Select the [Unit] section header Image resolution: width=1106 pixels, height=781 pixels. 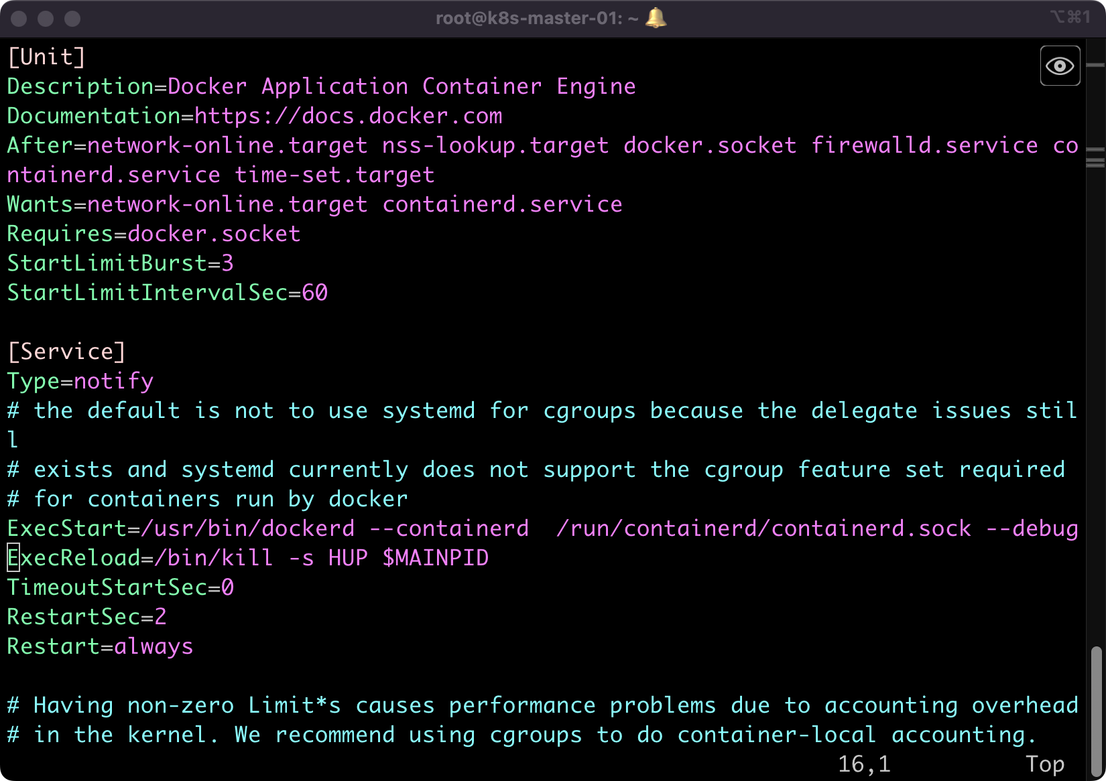(45, 56)
